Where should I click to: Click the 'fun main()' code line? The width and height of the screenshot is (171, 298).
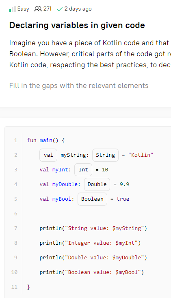46,140
